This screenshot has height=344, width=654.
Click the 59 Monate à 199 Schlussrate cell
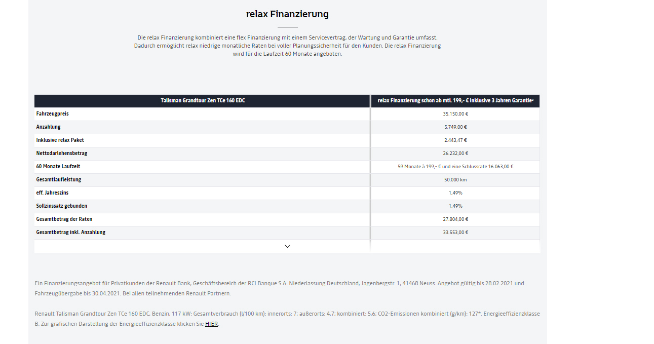(455, 167)
